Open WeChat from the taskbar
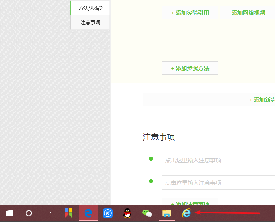Screen dimensions: 275x222 147,213
